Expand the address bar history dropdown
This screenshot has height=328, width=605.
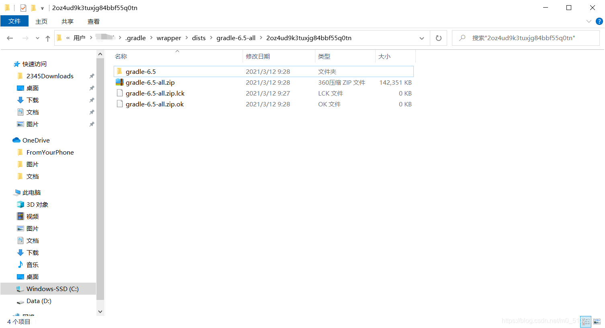422,39
